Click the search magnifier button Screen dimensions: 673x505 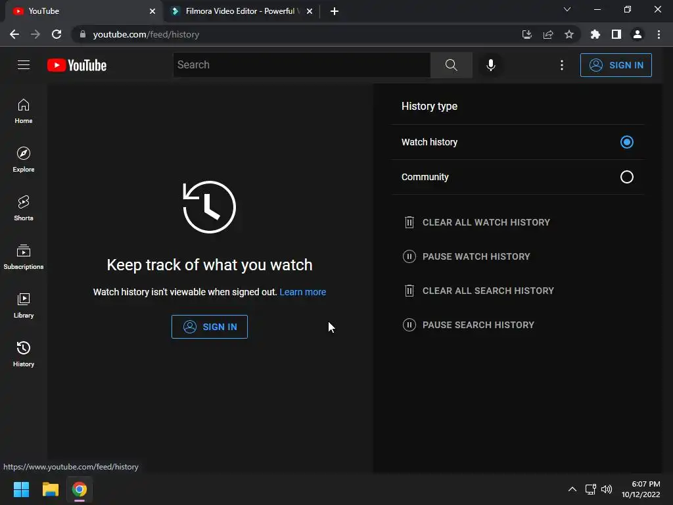(x=451, y=65)
